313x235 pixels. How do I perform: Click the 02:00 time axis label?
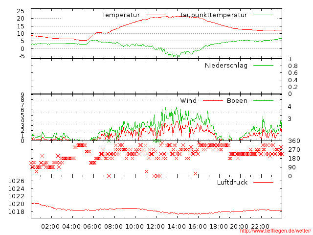click(50, 227)
